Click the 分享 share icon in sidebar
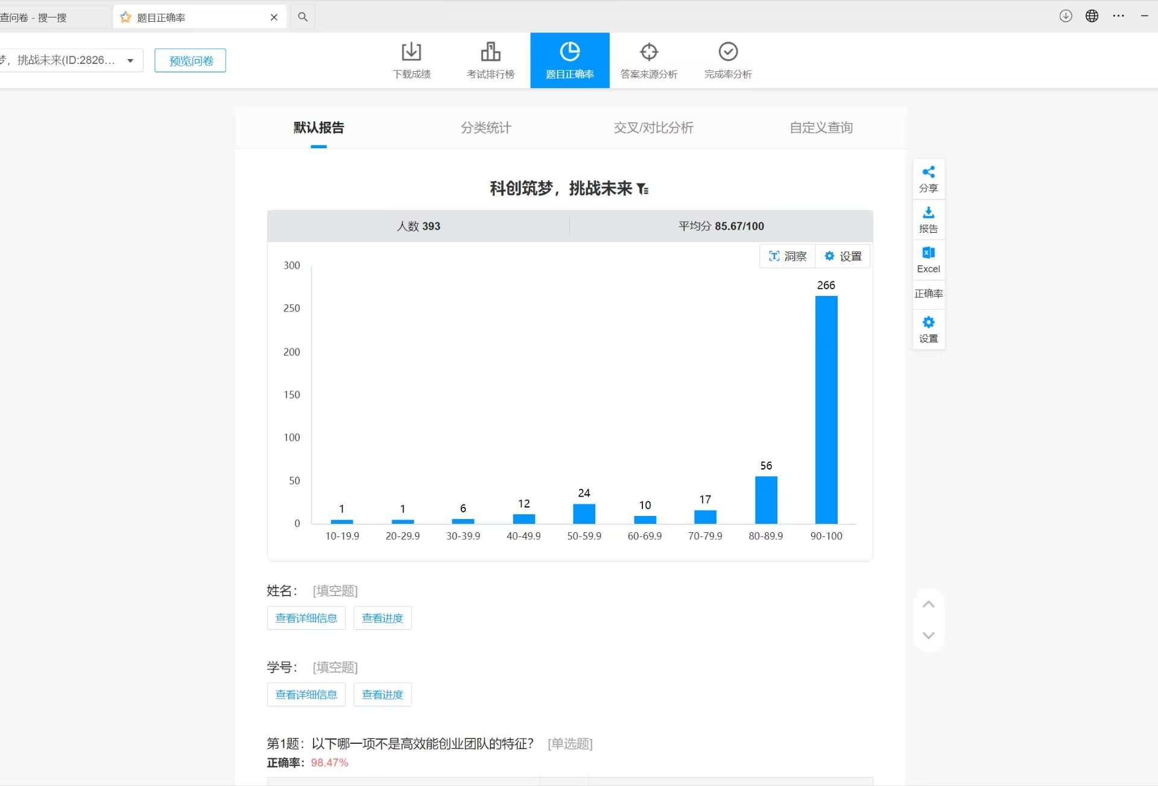The image size is (1158, 786). 928,172
